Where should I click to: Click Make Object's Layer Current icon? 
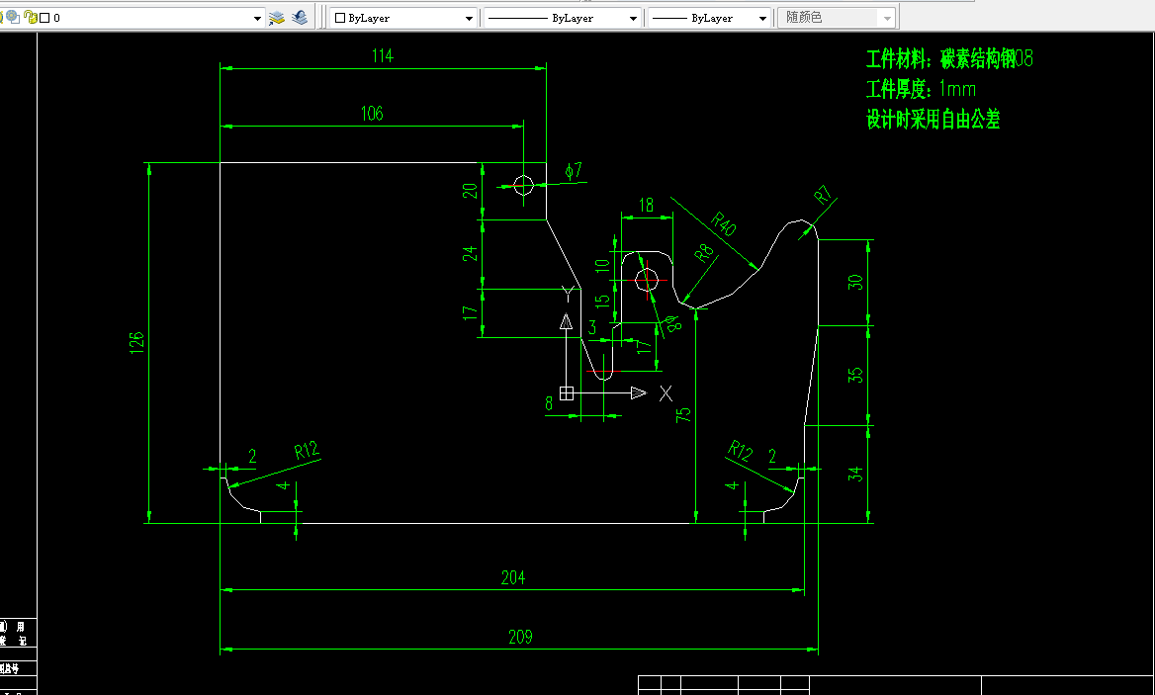click(x=276, y=18)
